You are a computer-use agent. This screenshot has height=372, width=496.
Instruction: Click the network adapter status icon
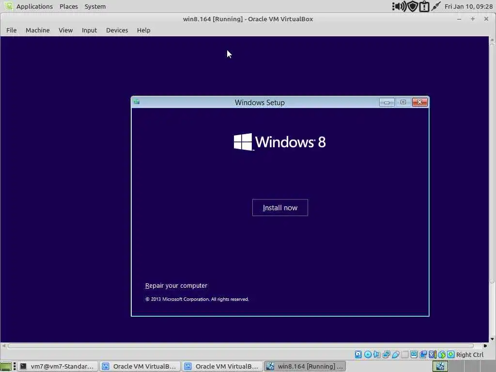coord(386,354)
